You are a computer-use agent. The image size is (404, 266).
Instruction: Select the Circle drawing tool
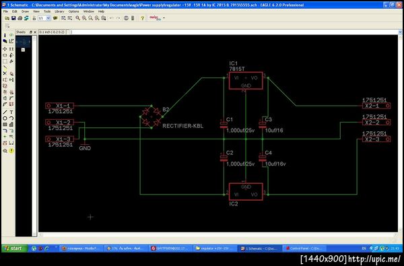(5, 119)
